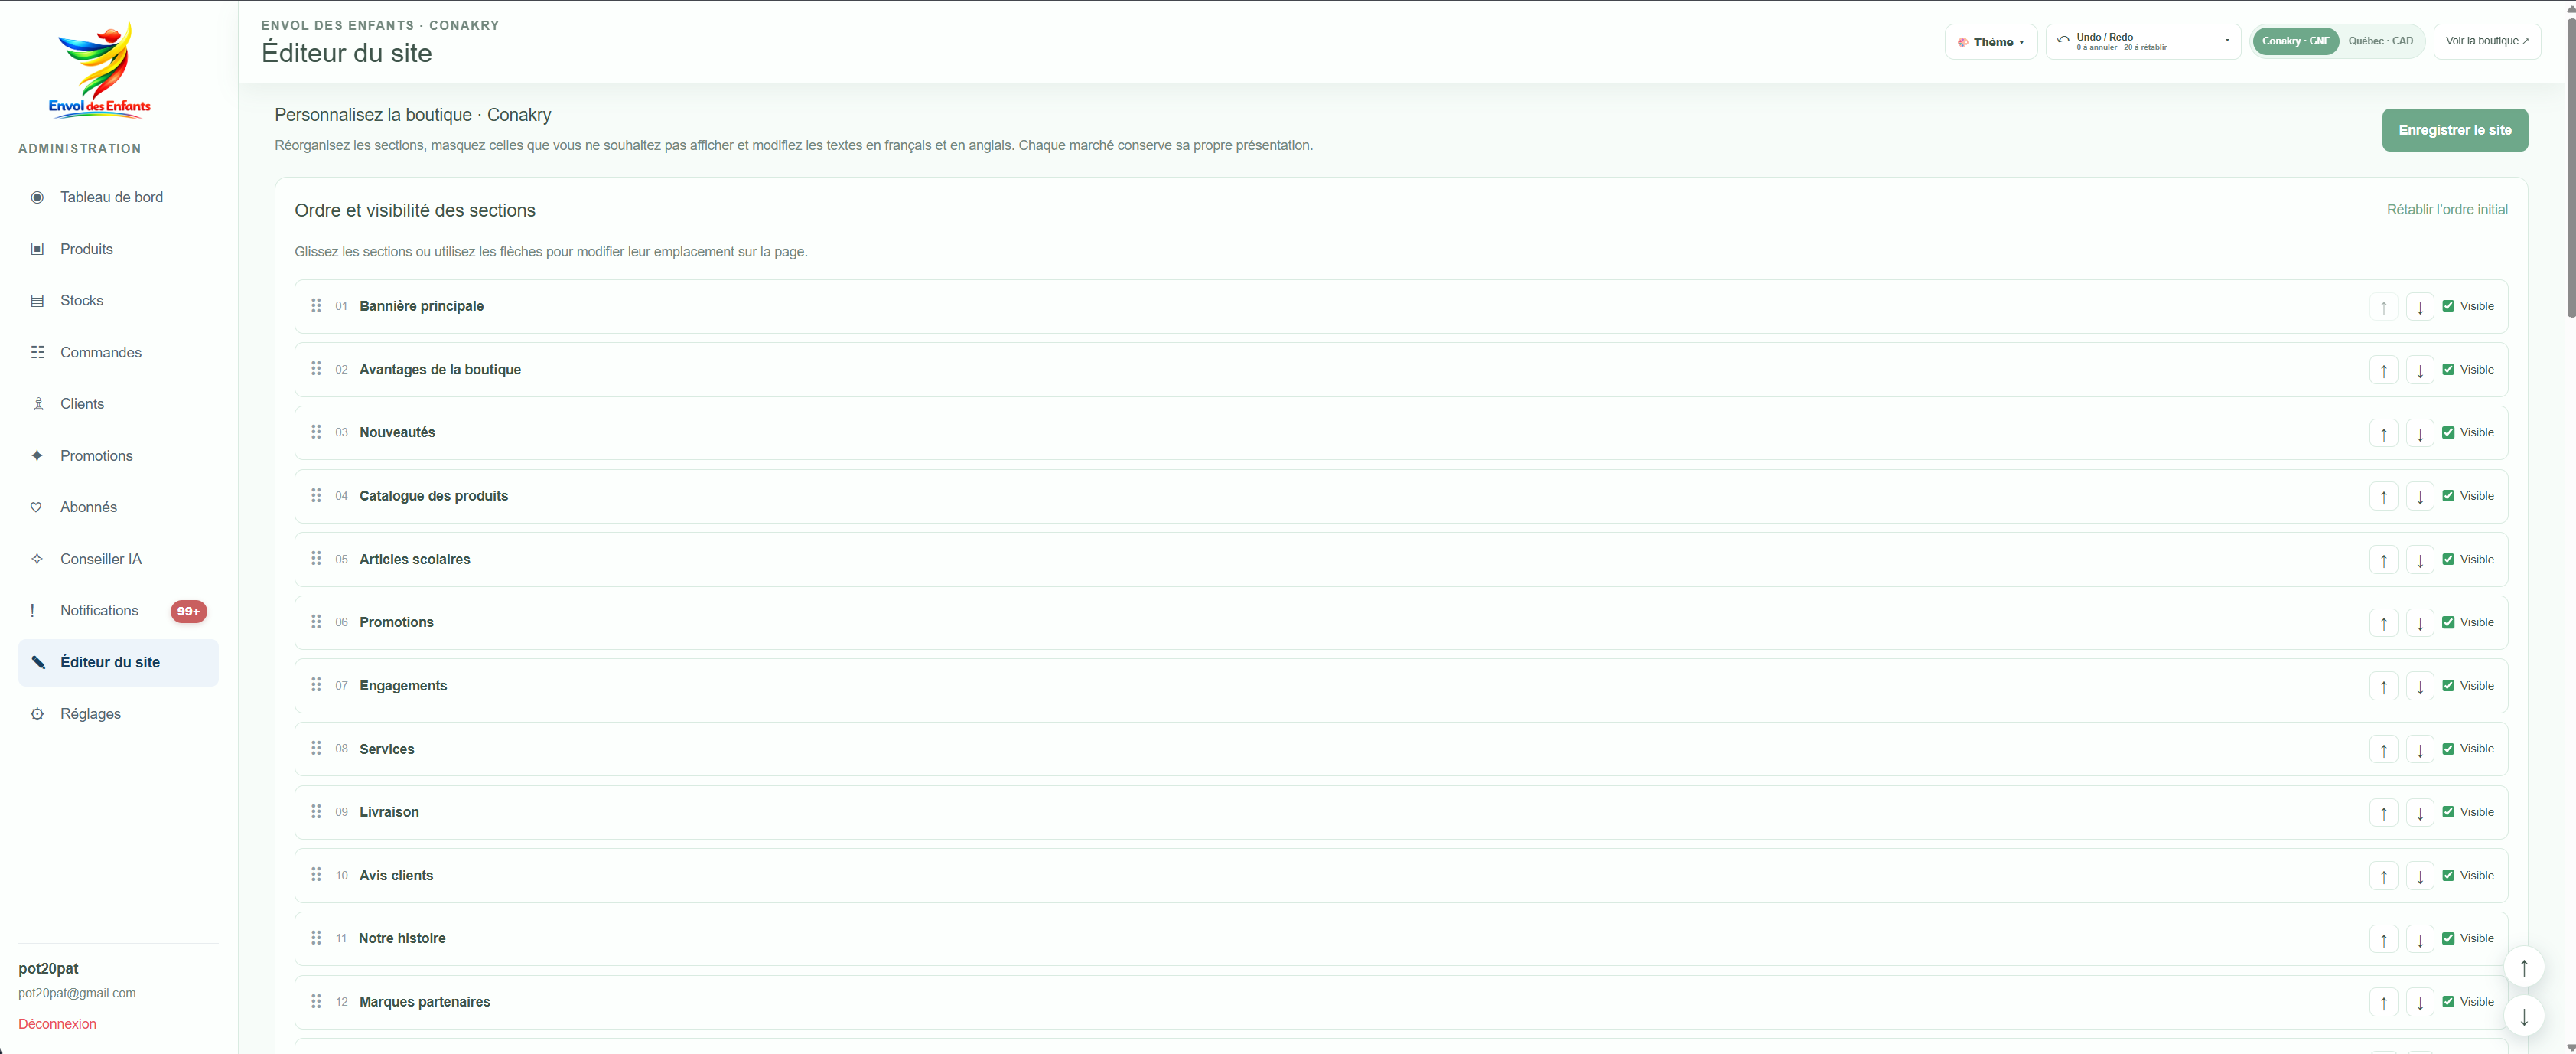Move Bannière principale section down
The height and width of the screenshot is (1054, 2576).
point(2419,306)
